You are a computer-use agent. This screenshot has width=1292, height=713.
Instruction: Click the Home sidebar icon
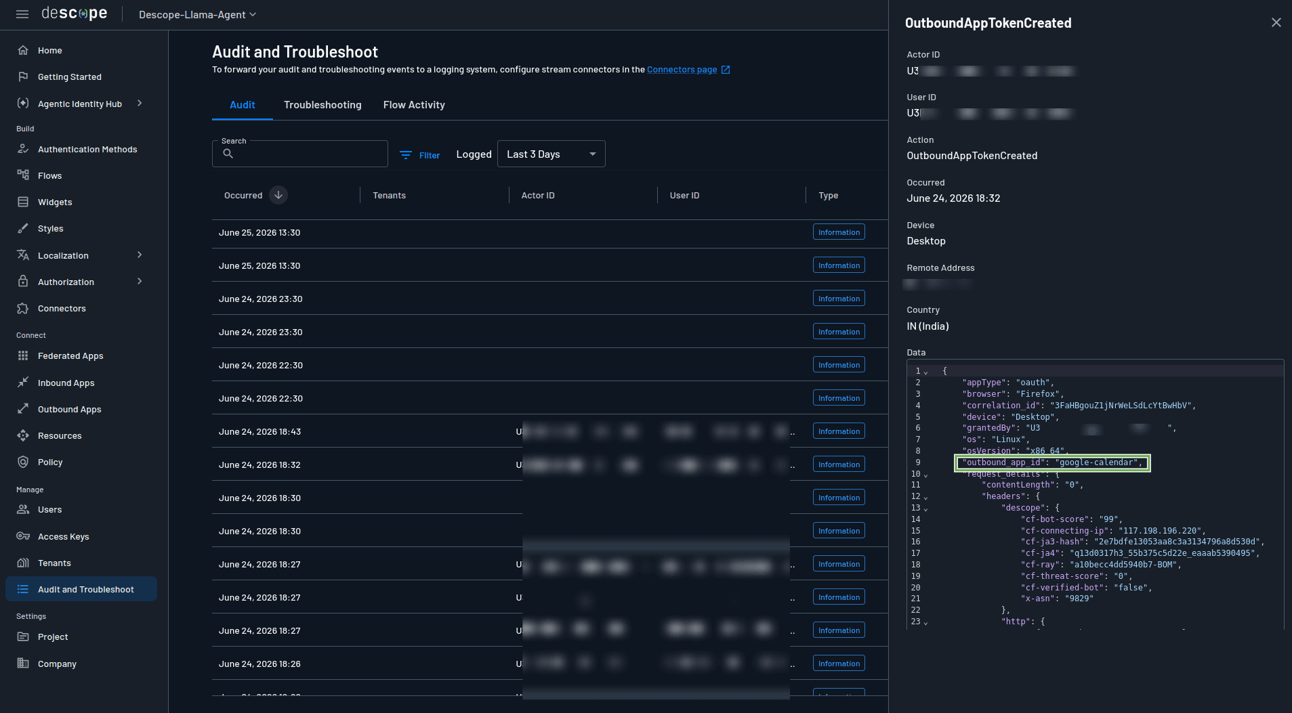click(23, 50)
